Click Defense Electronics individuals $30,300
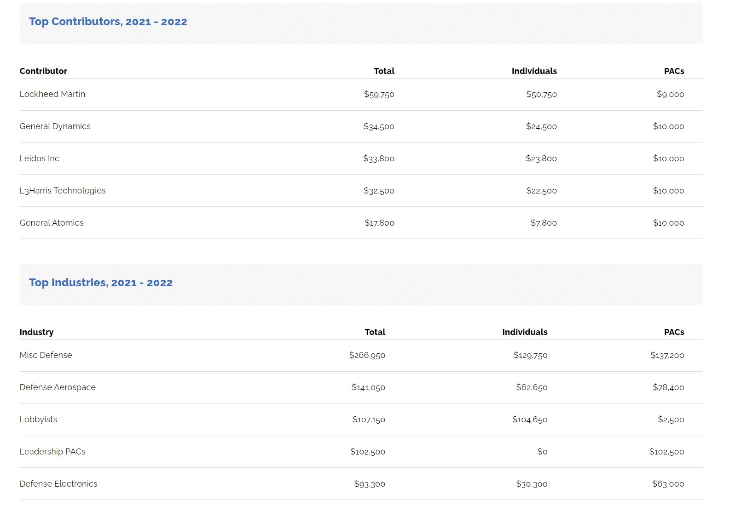The height and width of the screenshot is (505, 747). point(532,484)
